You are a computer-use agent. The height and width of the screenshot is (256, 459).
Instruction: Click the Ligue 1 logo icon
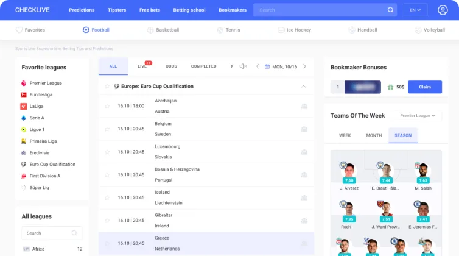coord(23,130)
